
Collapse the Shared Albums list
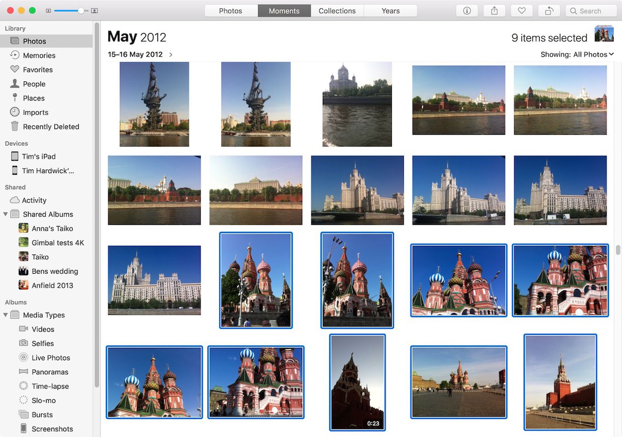coord(5,214)
